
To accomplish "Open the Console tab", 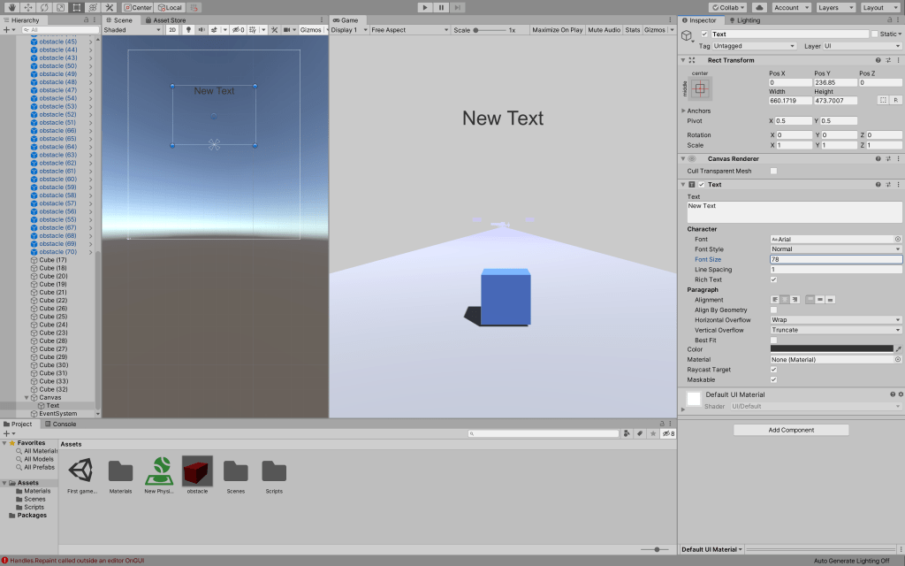I will pyautogui.click(x=62, y=424).
